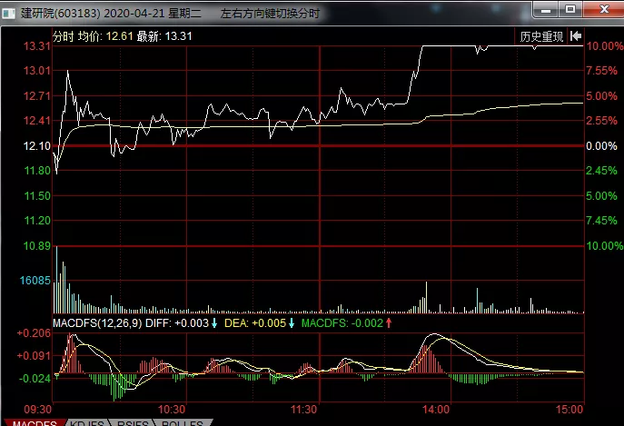The width and height of the screenshot is (624, 426).
Task: Click the 12.41 price axis label
Action: 36,121
